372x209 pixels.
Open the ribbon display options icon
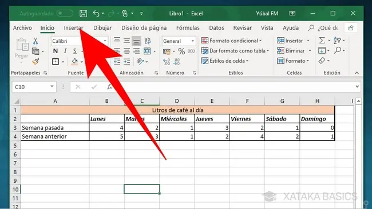[x=292, y=13]
